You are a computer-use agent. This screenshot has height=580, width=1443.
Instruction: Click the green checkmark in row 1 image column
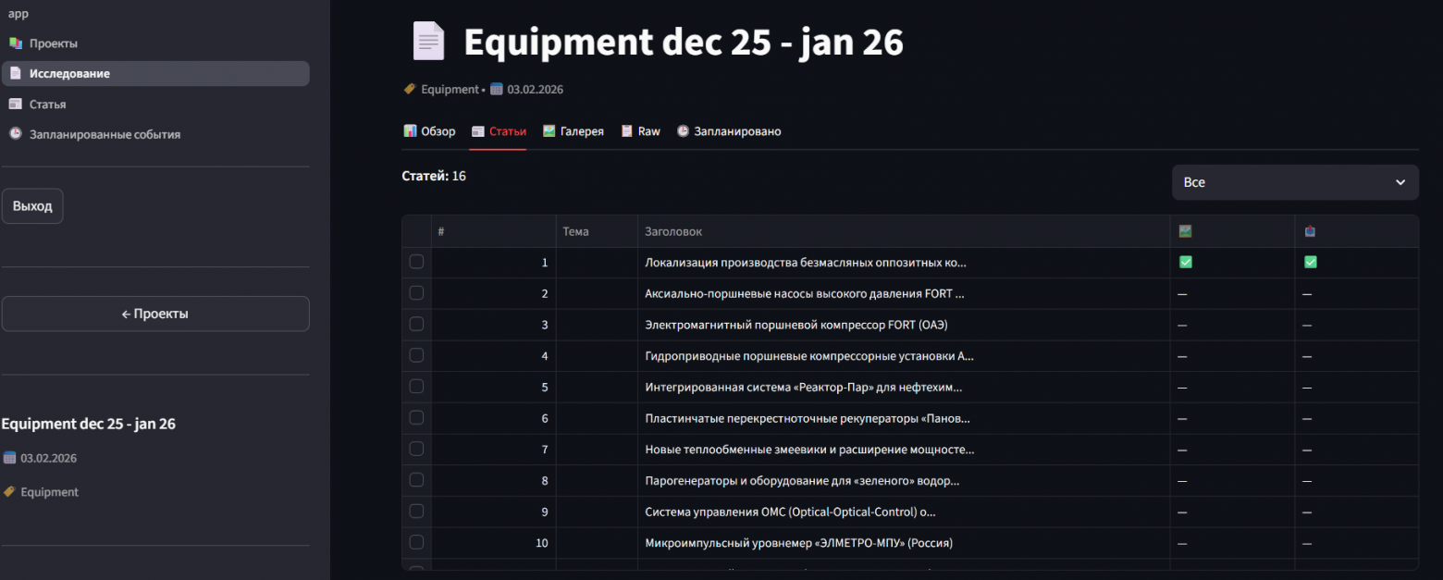(x=1185, y=263)
